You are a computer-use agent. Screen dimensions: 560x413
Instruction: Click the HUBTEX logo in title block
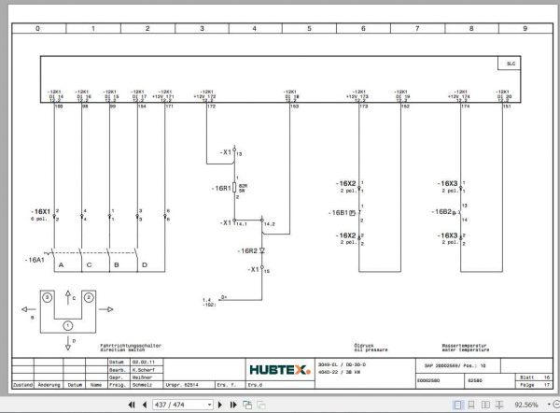pos(280,369)
